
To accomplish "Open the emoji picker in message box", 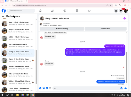I will (121, 88).
